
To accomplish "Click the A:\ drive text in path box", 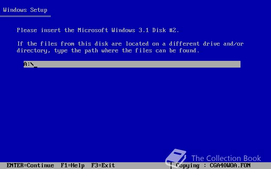I will coord(29,64).
